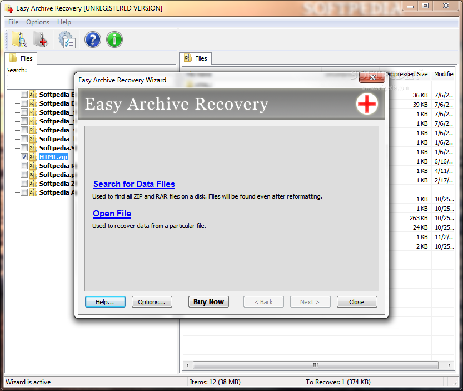Click the application icon in the title bar
This screenshot has height=391, width=463.
coord(9,8)
